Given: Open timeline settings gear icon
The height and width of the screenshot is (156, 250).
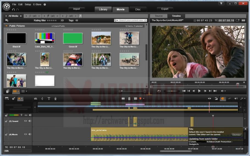Looking at the screenshot, I should click(x=13, y=99).
